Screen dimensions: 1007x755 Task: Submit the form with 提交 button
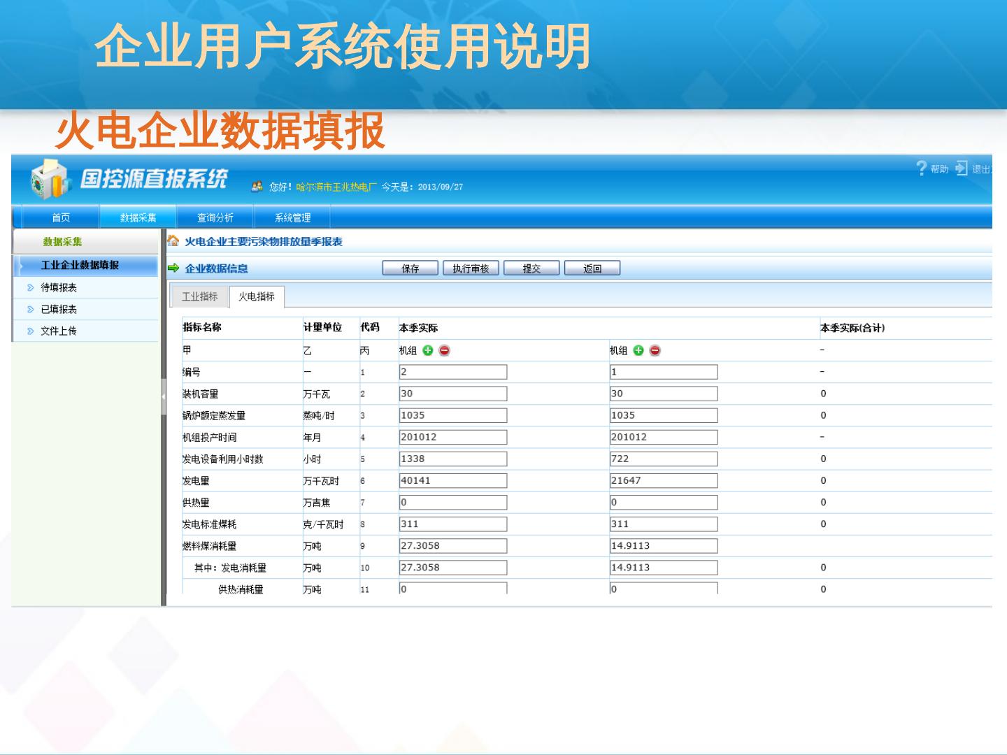pos(531,268)
